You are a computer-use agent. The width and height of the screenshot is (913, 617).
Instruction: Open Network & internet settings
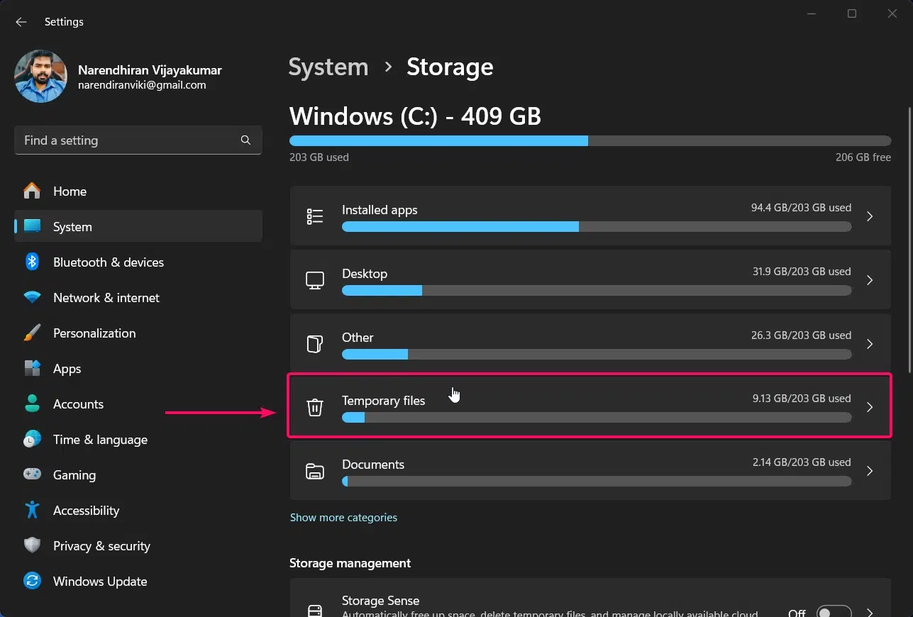138,297
